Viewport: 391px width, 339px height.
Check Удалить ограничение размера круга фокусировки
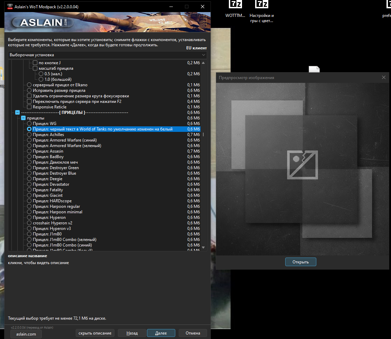tap(29, 96)
